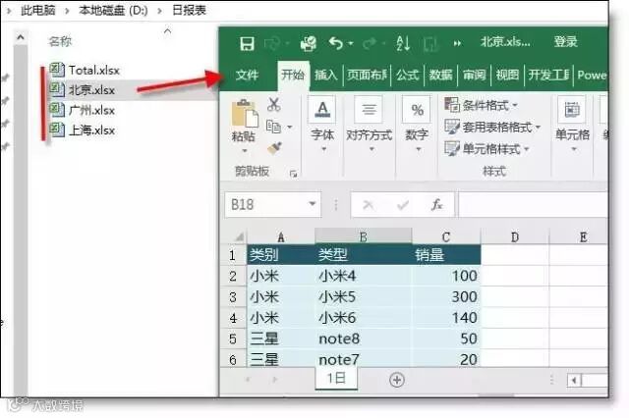Click the explorer navigation pane scroll-up arrow

21,37
